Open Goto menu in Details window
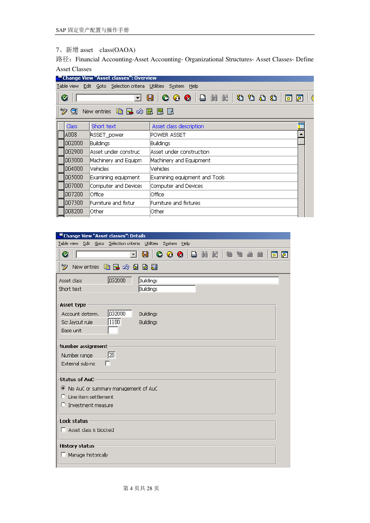This screenshot has width=370, height=523. click(x=99, y=244)
